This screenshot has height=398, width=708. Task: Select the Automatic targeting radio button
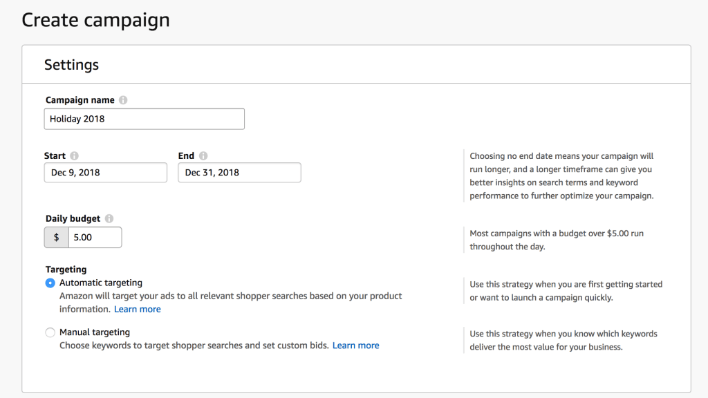(50, 283)
